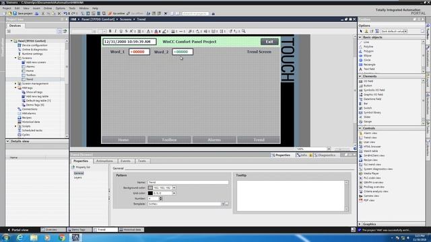This screenshot has height=242, width=431.
Task: Collapse the Controls section
Action: pyautogui.click(x=360, y=128)
